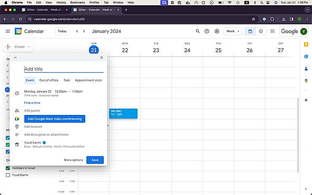312x195 pixels.
Task: Click the Google Meet camera icon
Action: [17, 119]
